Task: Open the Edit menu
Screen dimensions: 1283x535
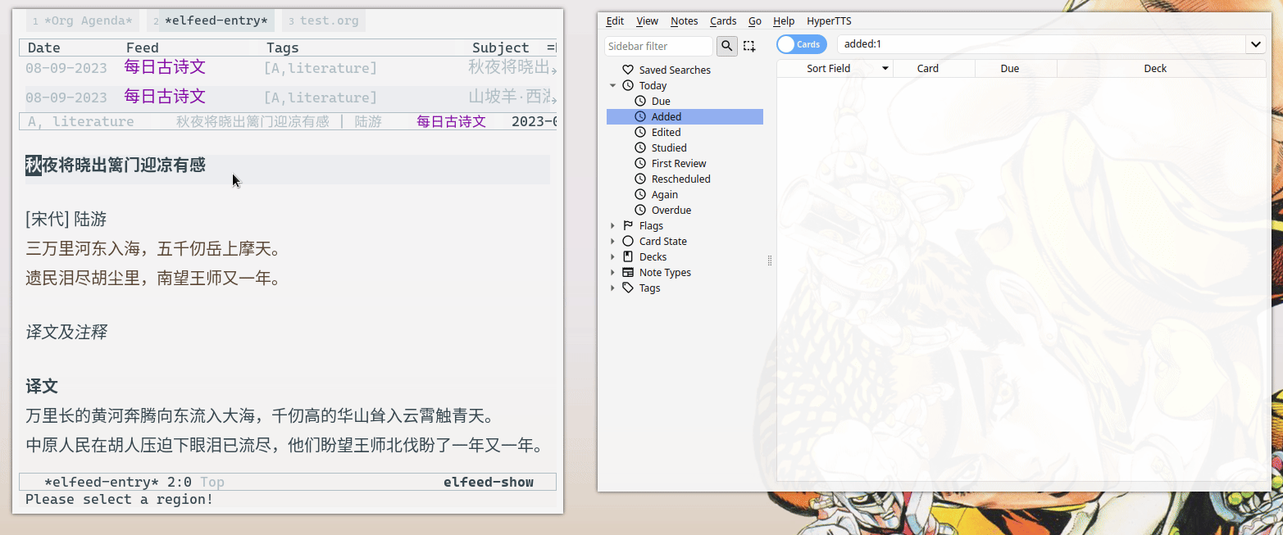Action: pos(615,20)
